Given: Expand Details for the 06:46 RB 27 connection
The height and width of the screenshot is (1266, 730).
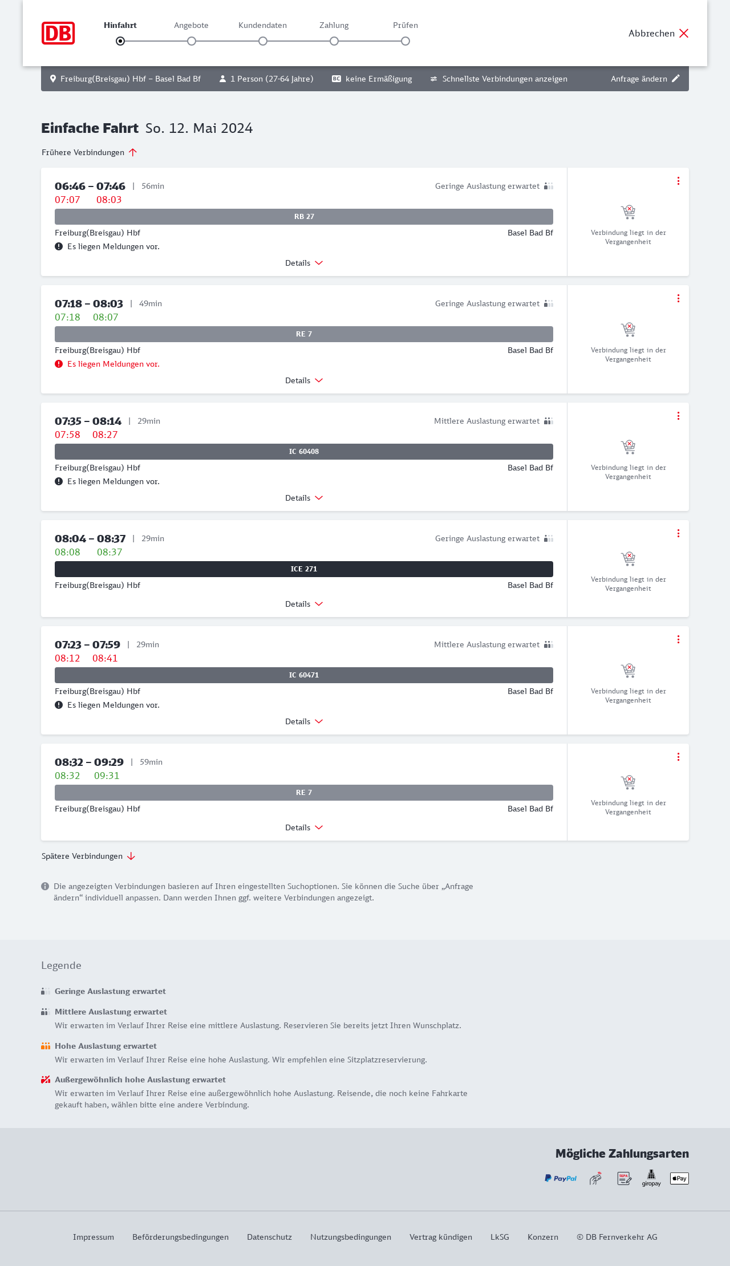Looking at the screenshot, I should click(304, 263).
